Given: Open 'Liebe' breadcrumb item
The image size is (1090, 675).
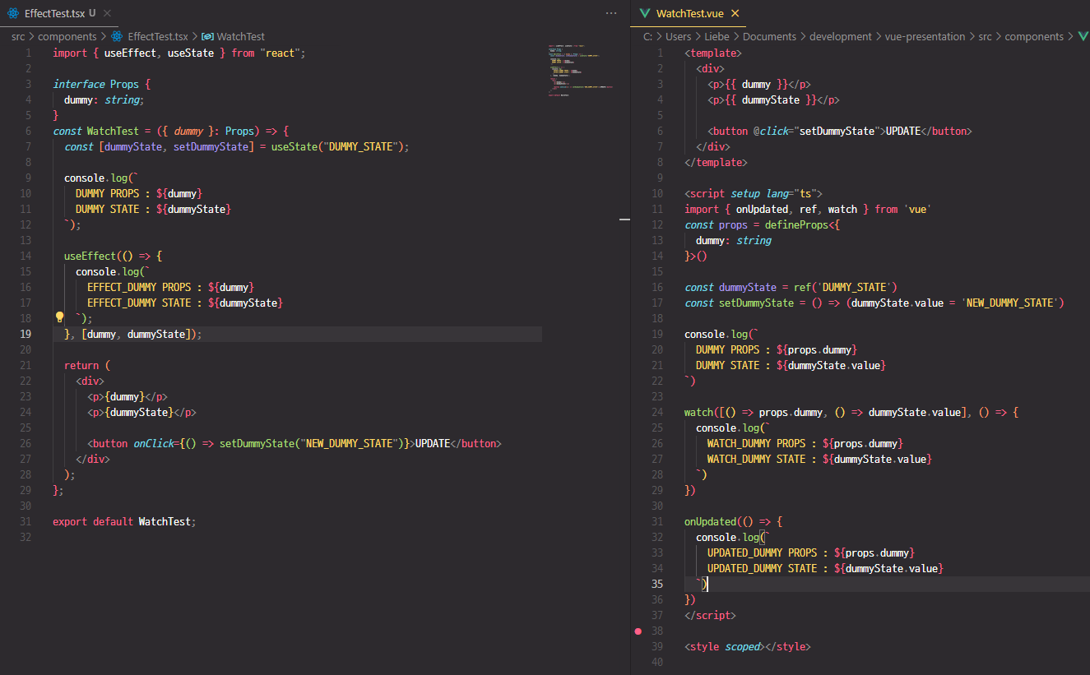Looking at the screenshot, I should coord(717,36).
